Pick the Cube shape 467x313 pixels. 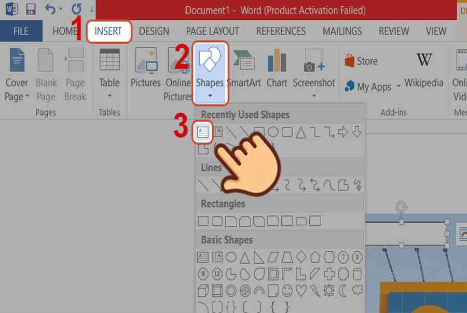click(203, 291)
